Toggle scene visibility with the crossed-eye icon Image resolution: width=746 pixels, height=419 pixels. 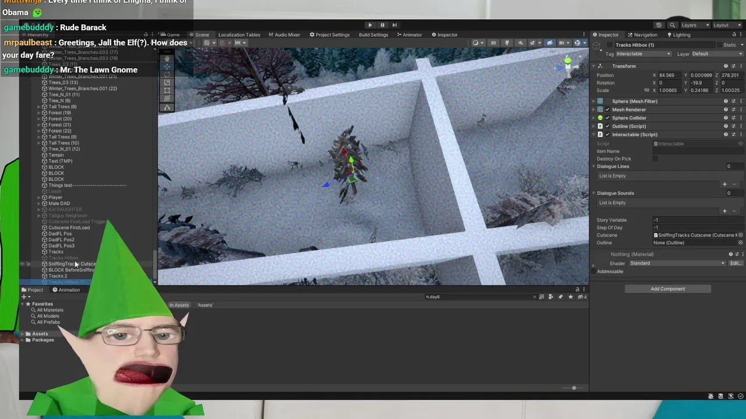click(x=550, y=43)
